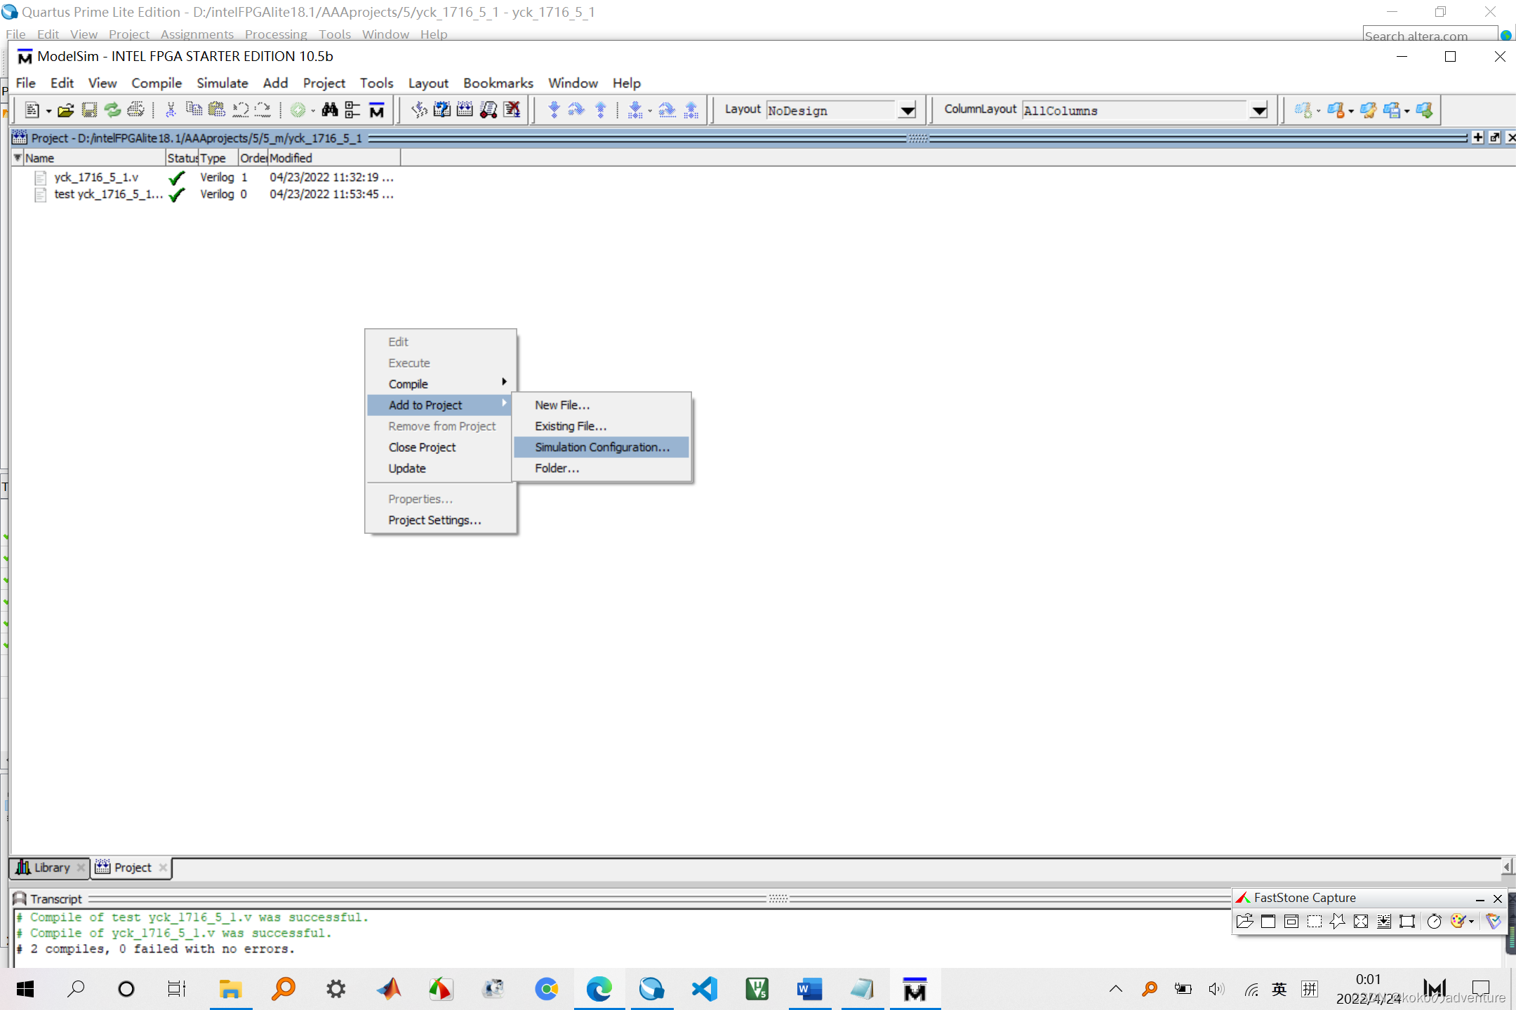Click the Step Into blue arrow icon
The height and width of the screenshot is (1010, 1516).
click(554, 109)
